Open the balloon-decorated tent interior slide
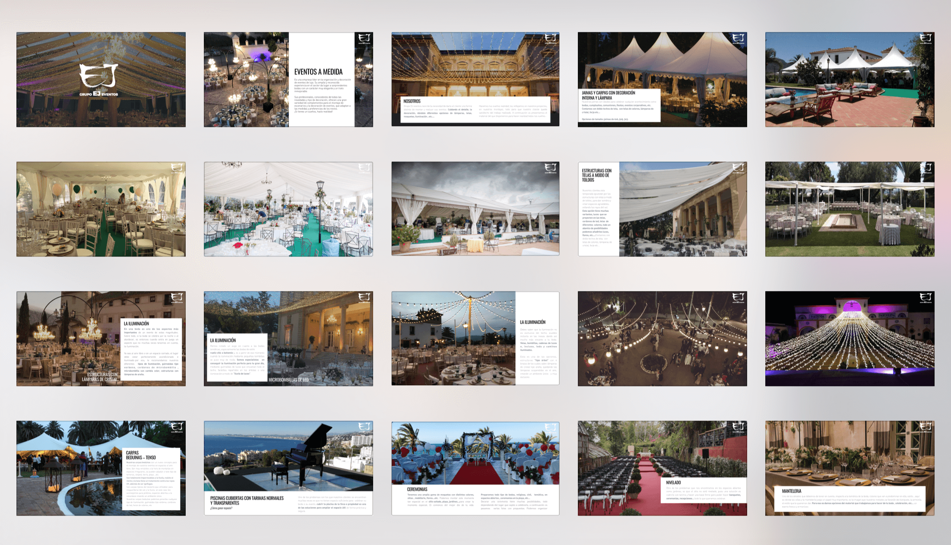 (101, 209)
